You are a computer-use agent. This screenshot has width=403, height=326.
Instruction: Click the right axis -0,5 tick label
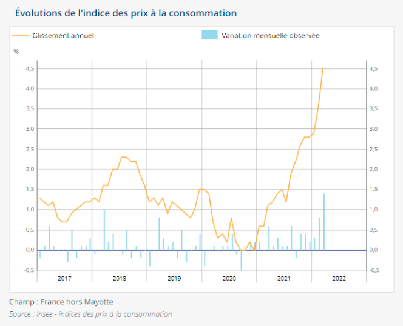click(374, 270)
